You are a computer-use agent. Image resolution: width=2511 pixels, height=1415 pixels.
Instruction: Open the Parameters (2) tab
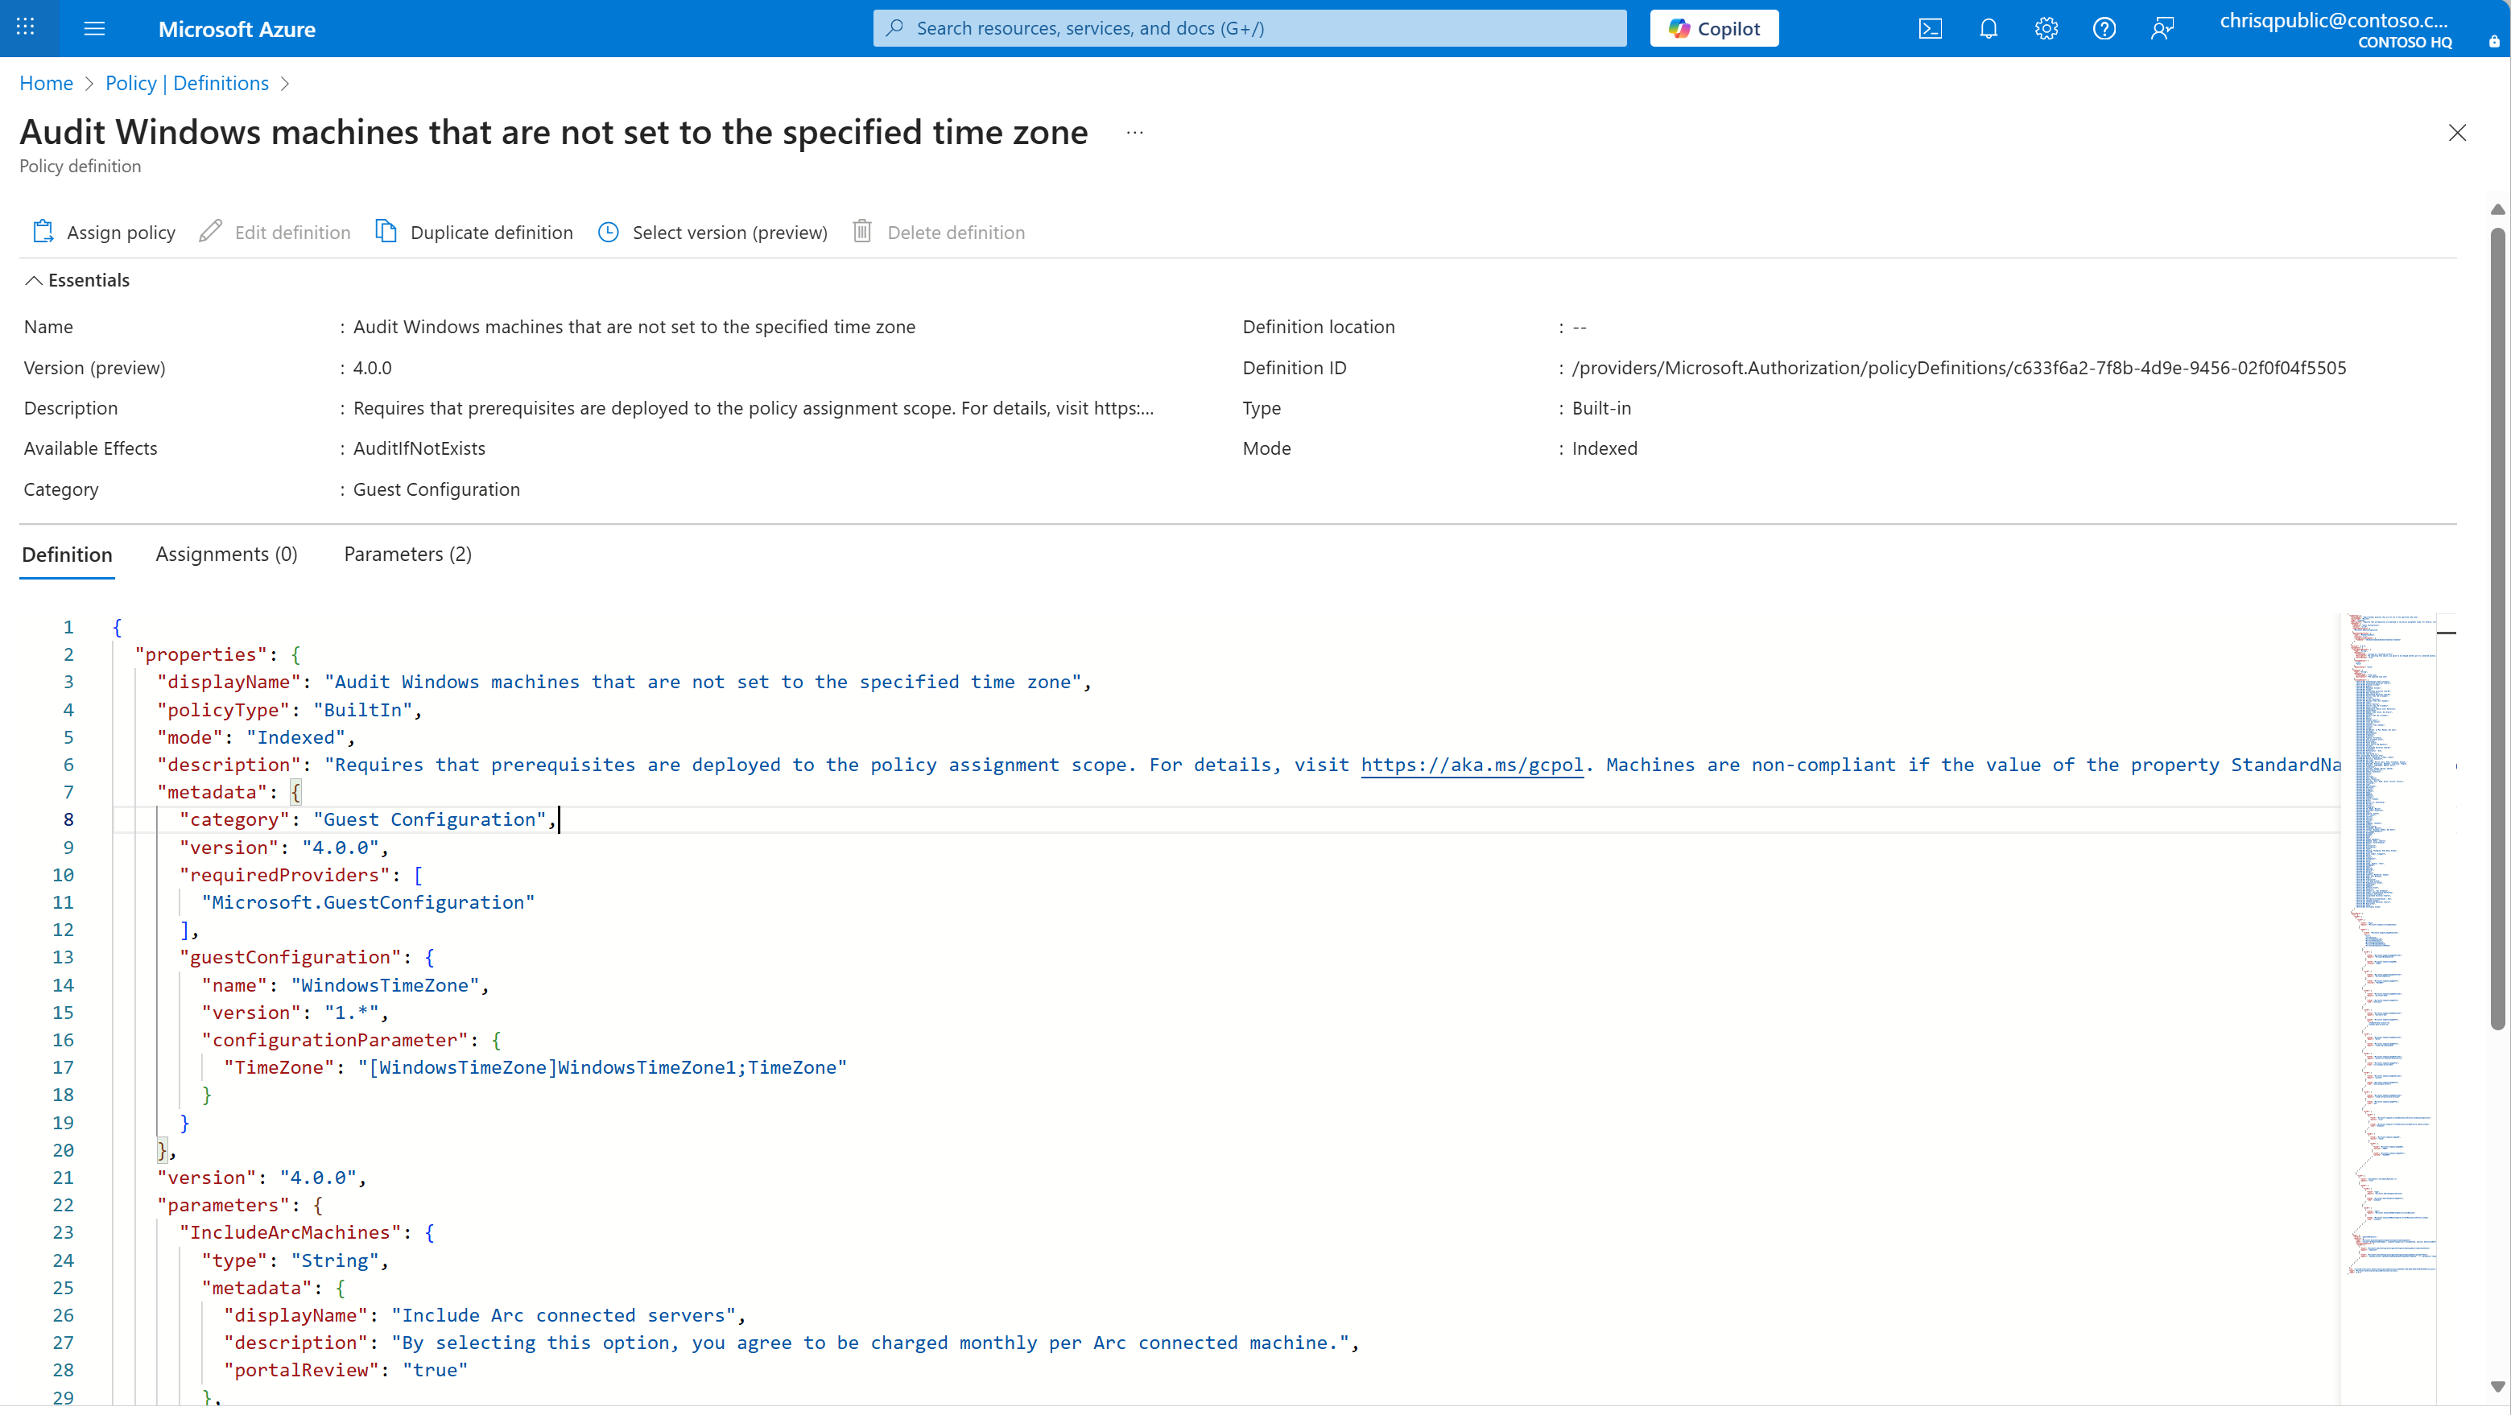[x=407, y=554]
